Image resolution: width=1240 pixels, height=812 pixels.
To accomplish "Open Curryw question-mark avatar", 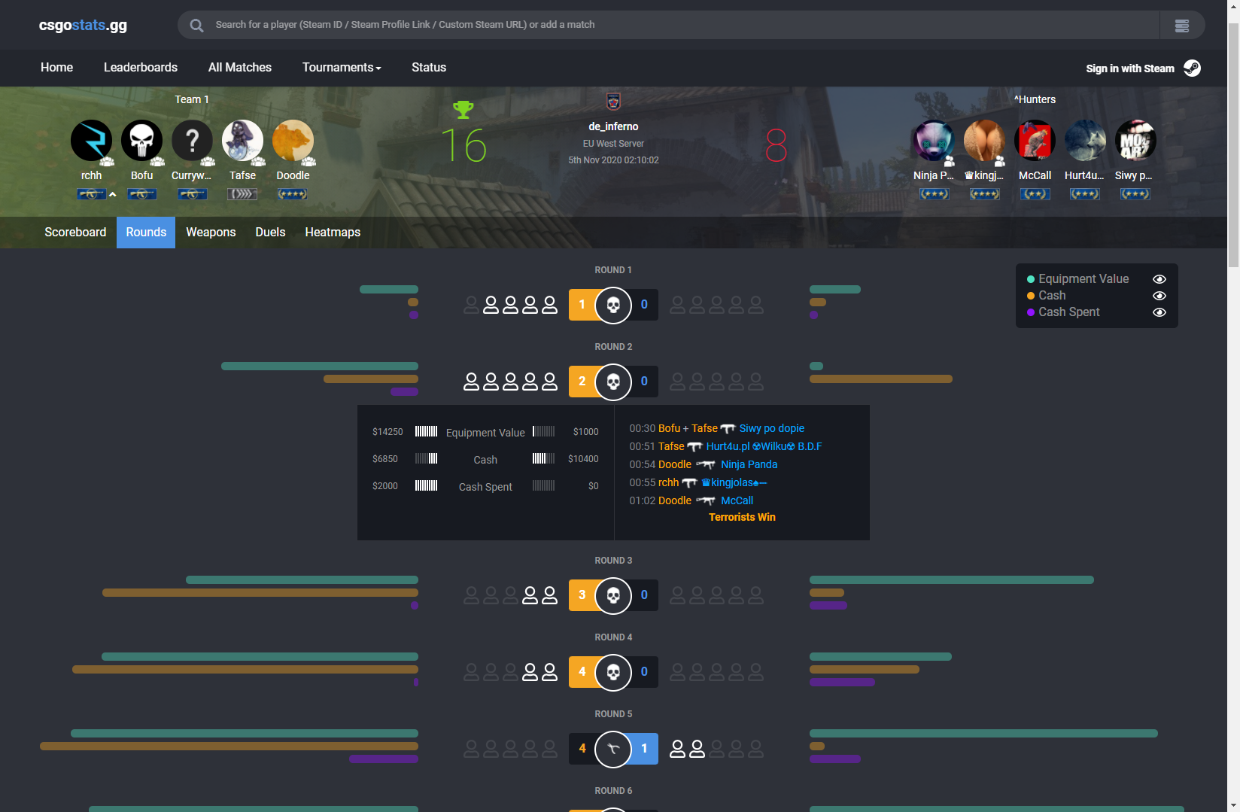I will (192, 141).
